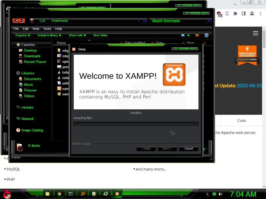
Task: Open the view options dropdown dot
Action: pyautogui.click(x=188, y=35)
